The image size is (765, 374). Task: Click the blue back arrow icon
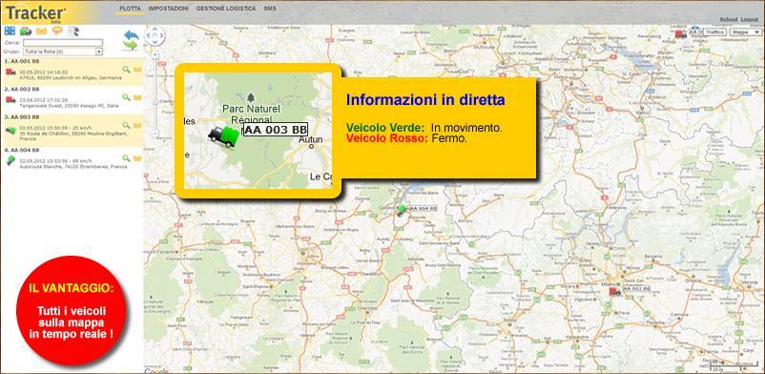[x=132, y=35]
